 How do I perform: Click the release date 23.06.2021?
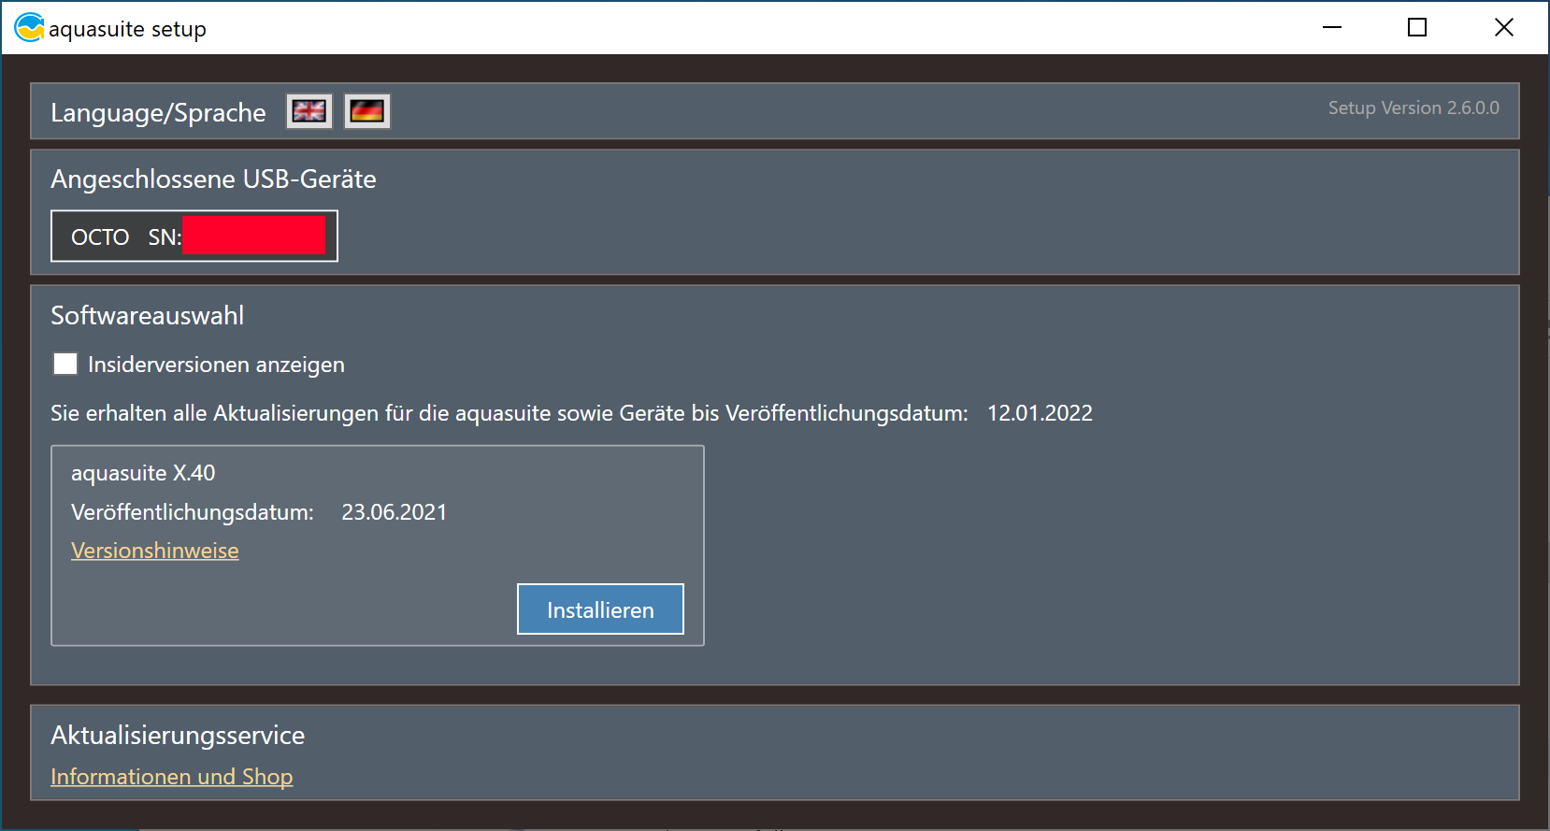(x=395, y=512)
